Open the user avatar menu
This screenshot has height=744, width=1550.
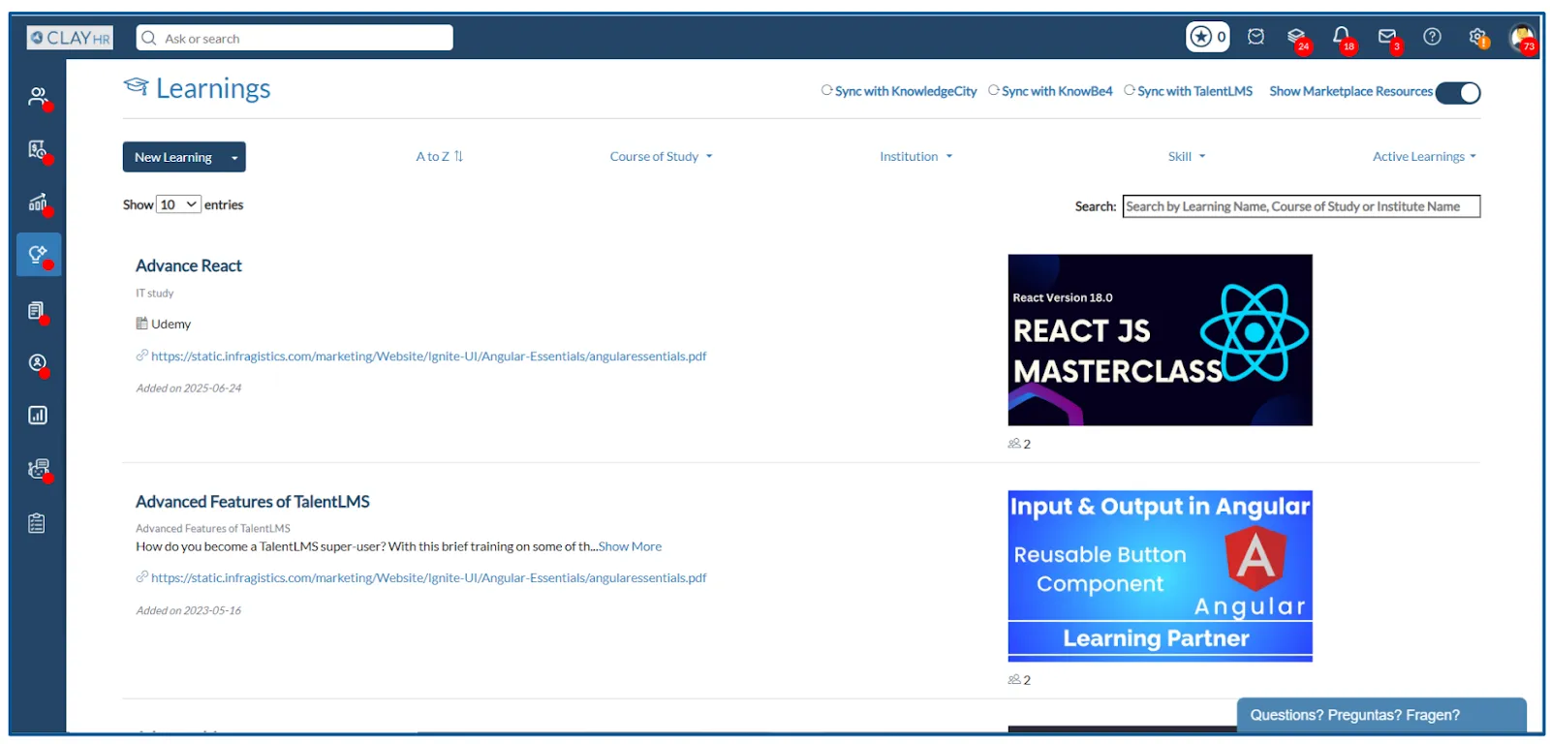tap(1523, 38)
